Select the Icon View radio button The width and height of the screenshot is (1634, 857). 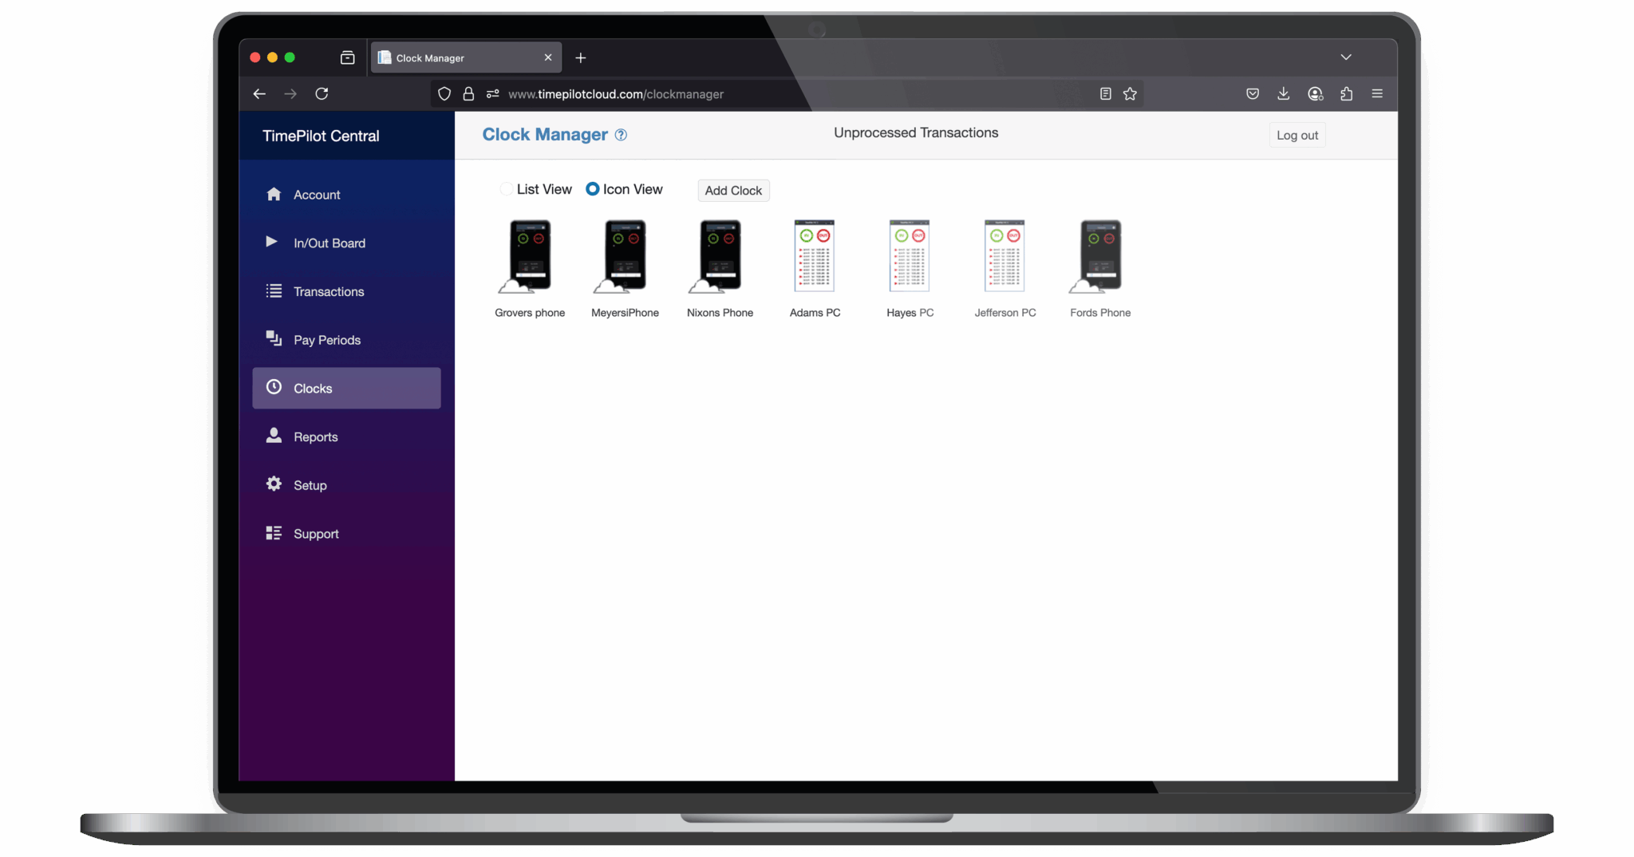(x=592, y=189)
